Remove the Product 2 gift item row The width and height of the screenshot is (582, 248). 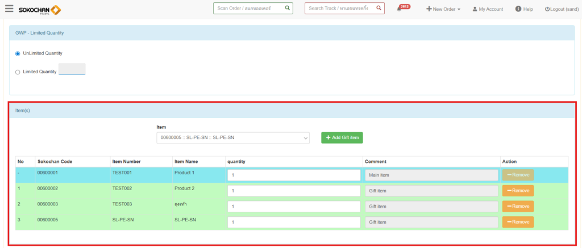pos(517,191)
